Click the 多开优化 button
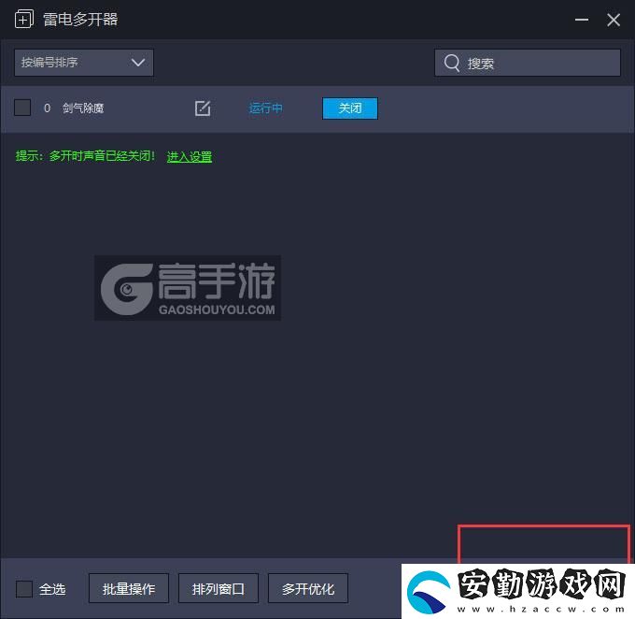635x619 pixels. [x=308, y=588]
